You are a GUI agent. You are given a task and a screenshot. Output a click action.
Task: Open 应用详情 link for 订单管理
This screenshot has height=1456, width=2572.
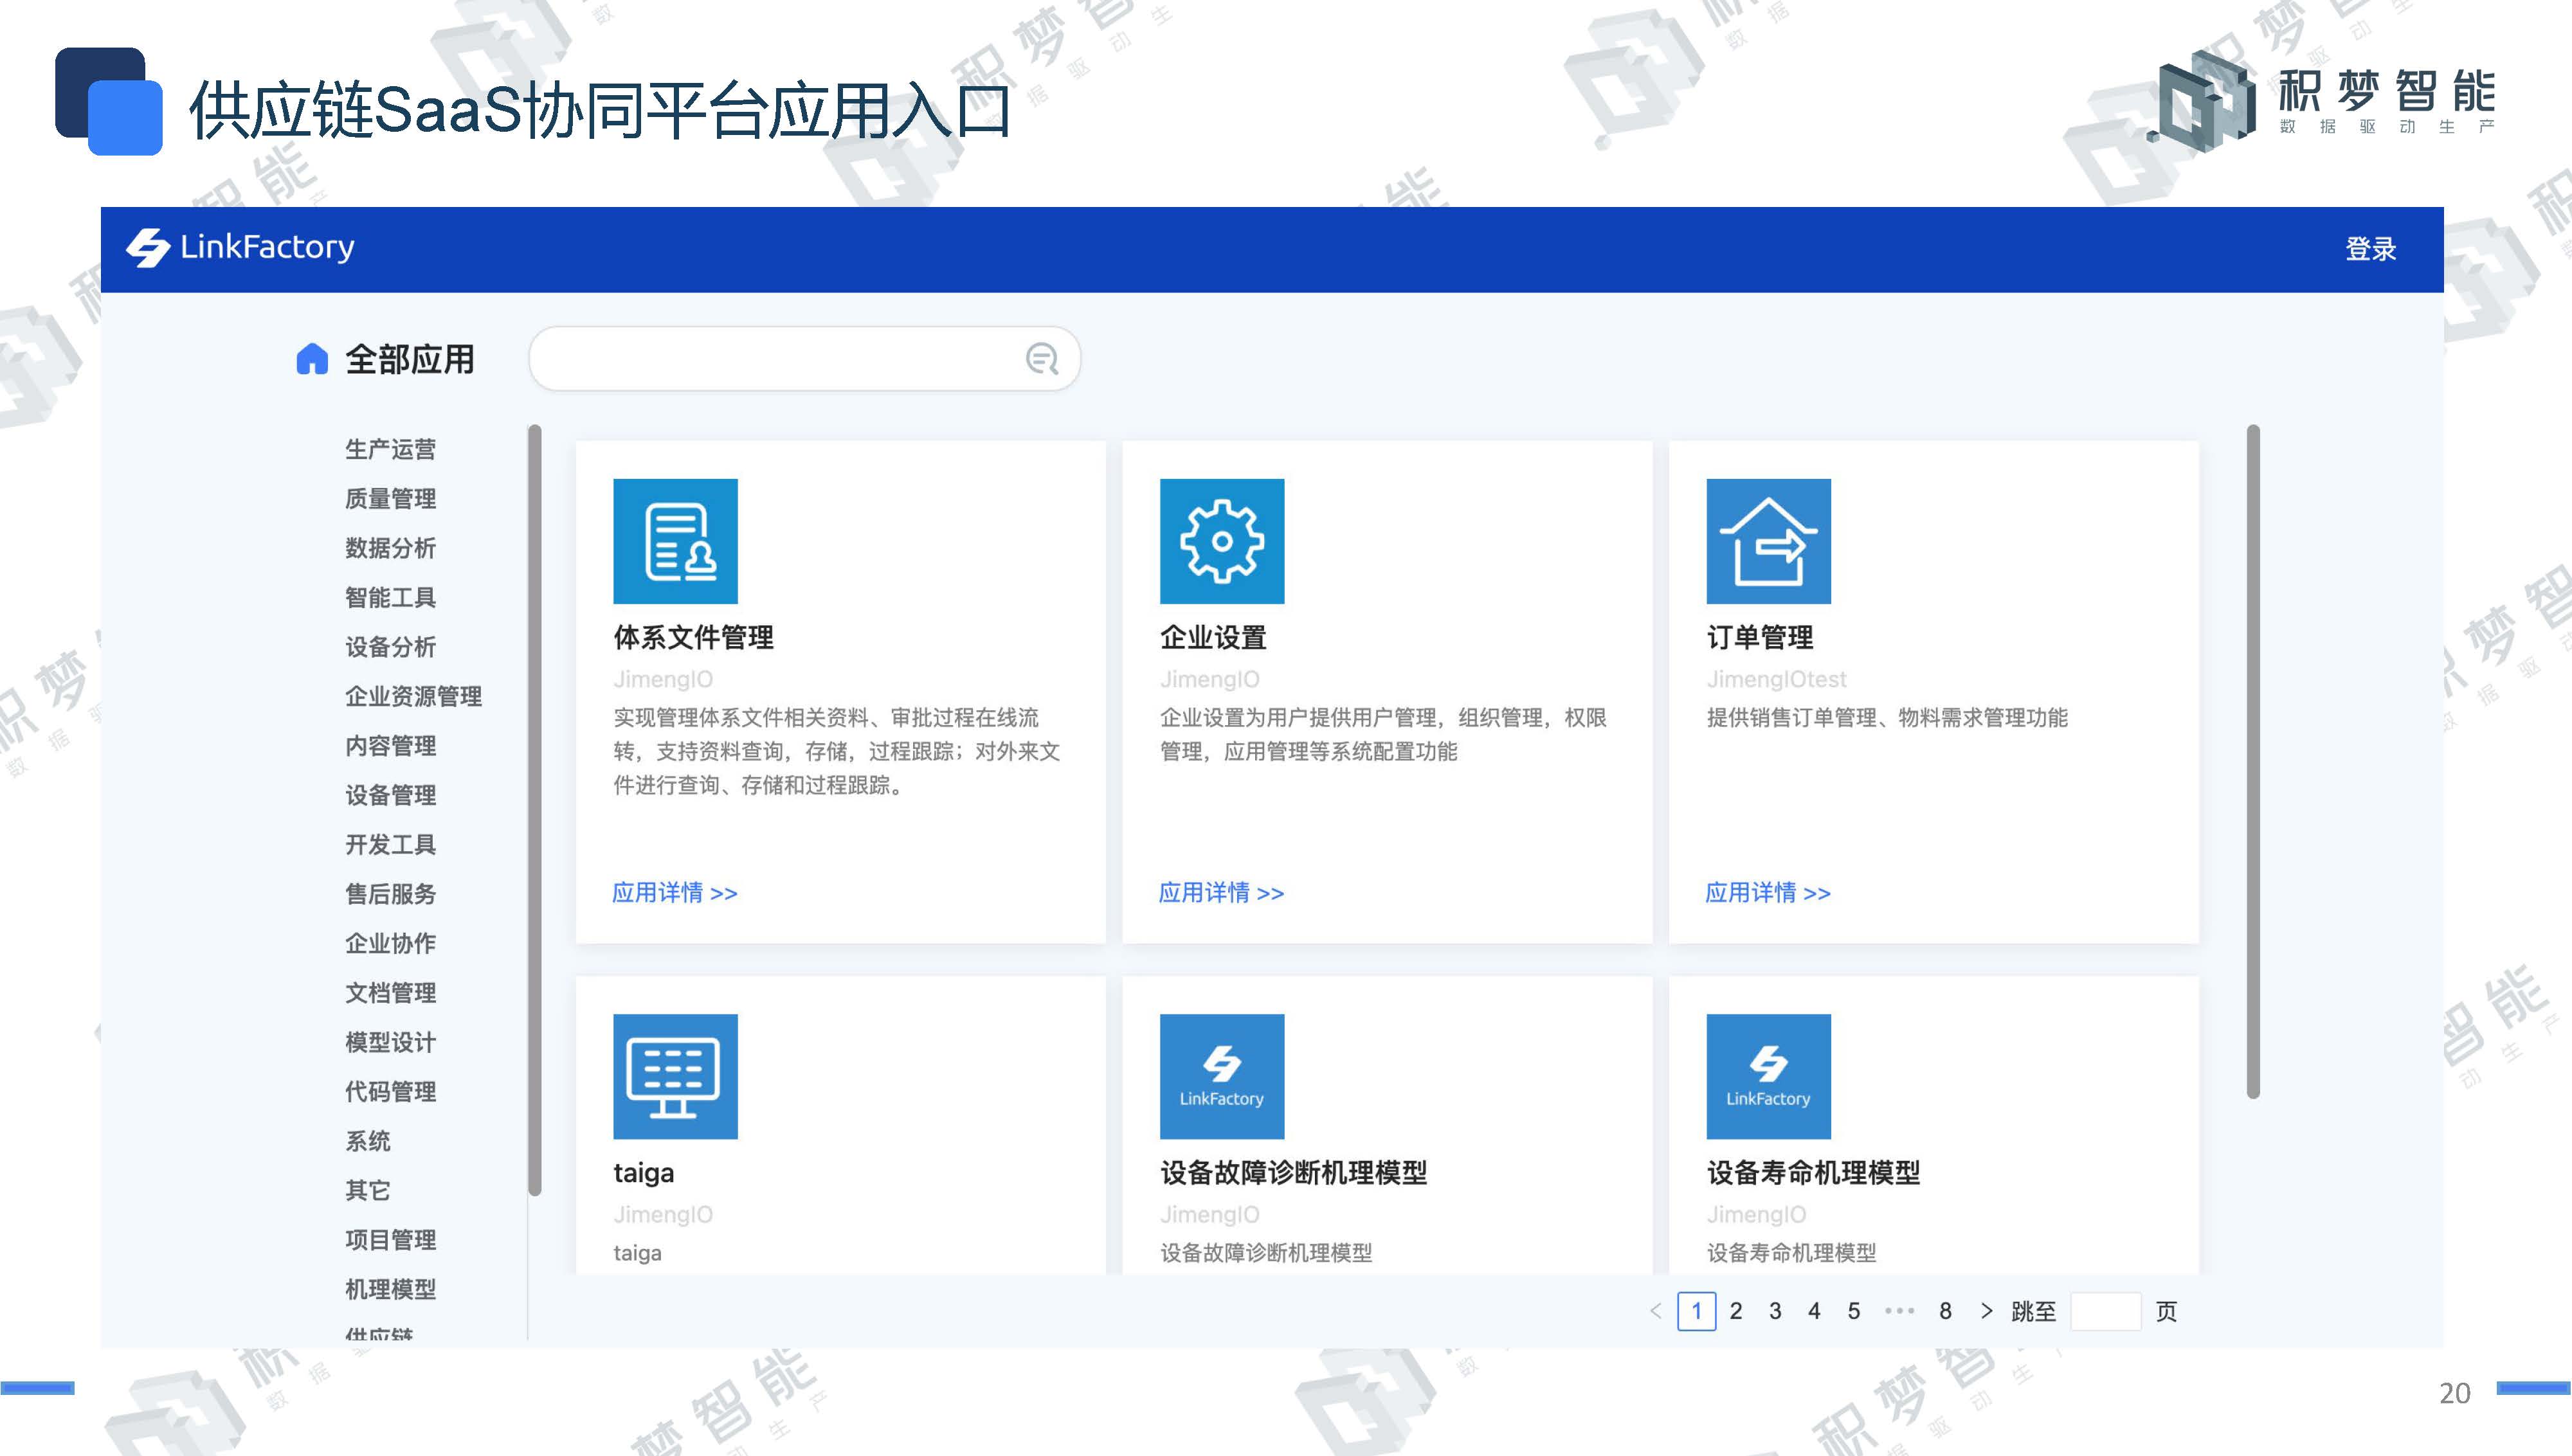click(x=1768, y=892)
